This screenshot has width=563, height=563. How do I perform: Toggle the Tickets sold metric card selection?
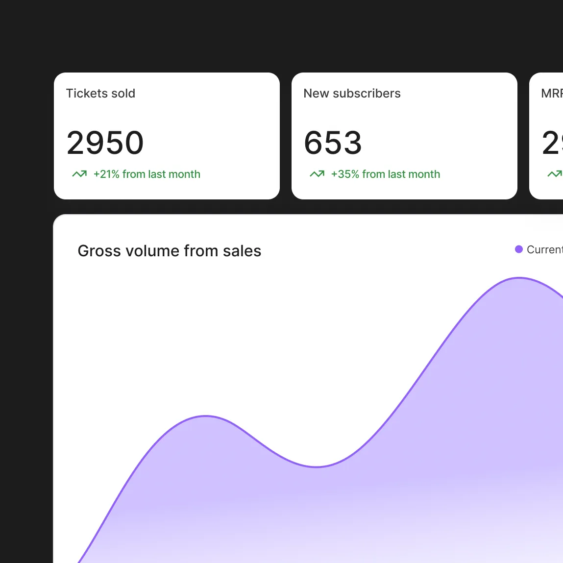coord(167,136)
